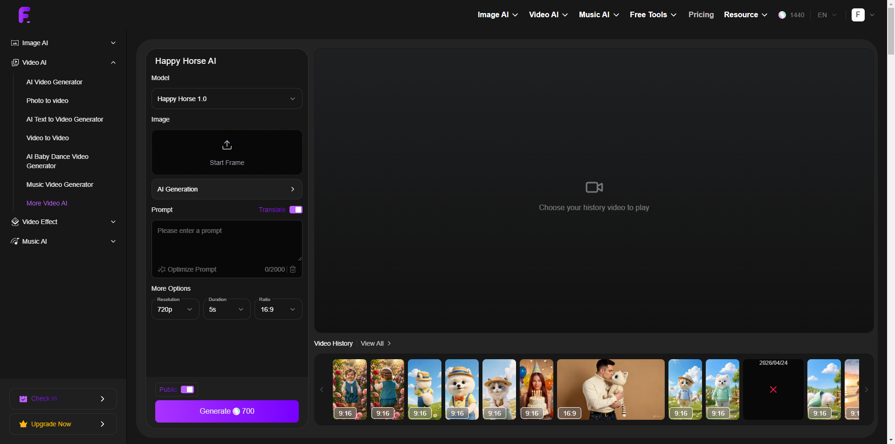Click the trash icon to clear prompt
The image size is (895, 444).
[293, 269]
